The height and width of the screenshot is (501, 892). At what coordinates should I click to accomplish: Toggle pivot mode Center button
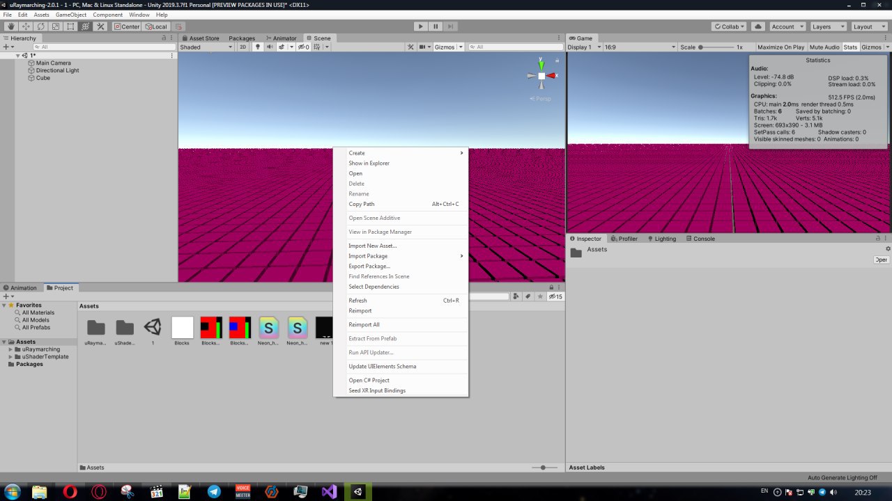(127, 26)
